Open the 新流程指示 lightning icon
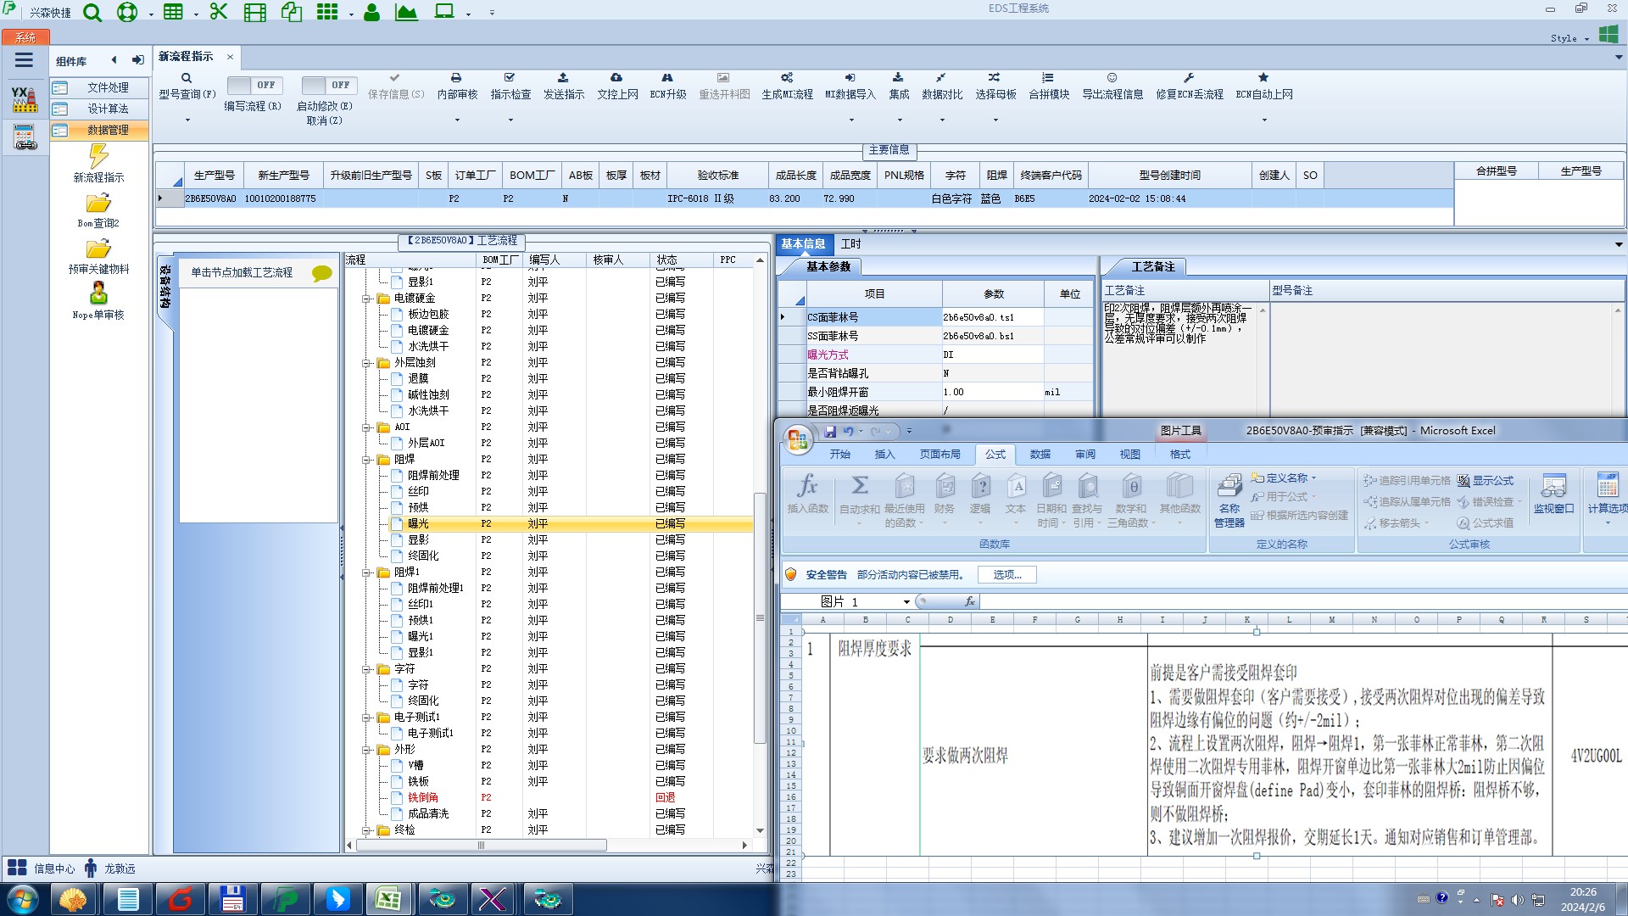This screenshot has width=1628, height=916. point(98,156)
